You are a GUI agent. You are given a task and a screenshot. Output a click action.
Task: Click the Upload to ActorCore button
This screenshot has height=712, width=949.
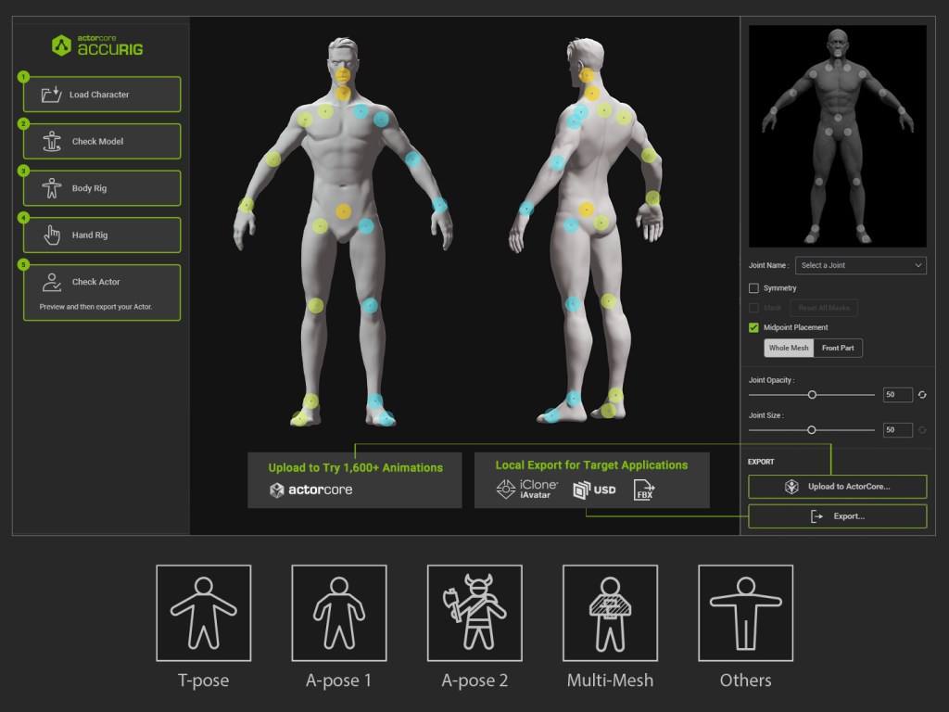pos(838,487)
